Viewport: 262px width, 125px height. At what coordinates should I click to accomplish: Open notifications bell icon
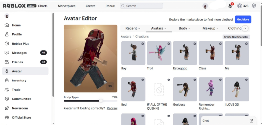click(x=230, y=6)
